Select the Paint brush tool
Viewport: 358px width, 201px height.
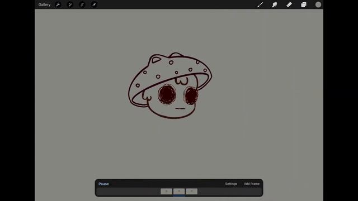(x=260, y=4)
